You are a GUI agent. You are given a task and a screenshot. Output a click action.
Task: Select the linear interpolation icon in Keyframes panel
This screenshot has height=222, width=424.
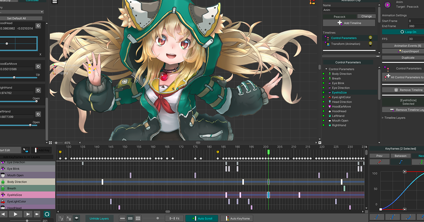point(379,161)
